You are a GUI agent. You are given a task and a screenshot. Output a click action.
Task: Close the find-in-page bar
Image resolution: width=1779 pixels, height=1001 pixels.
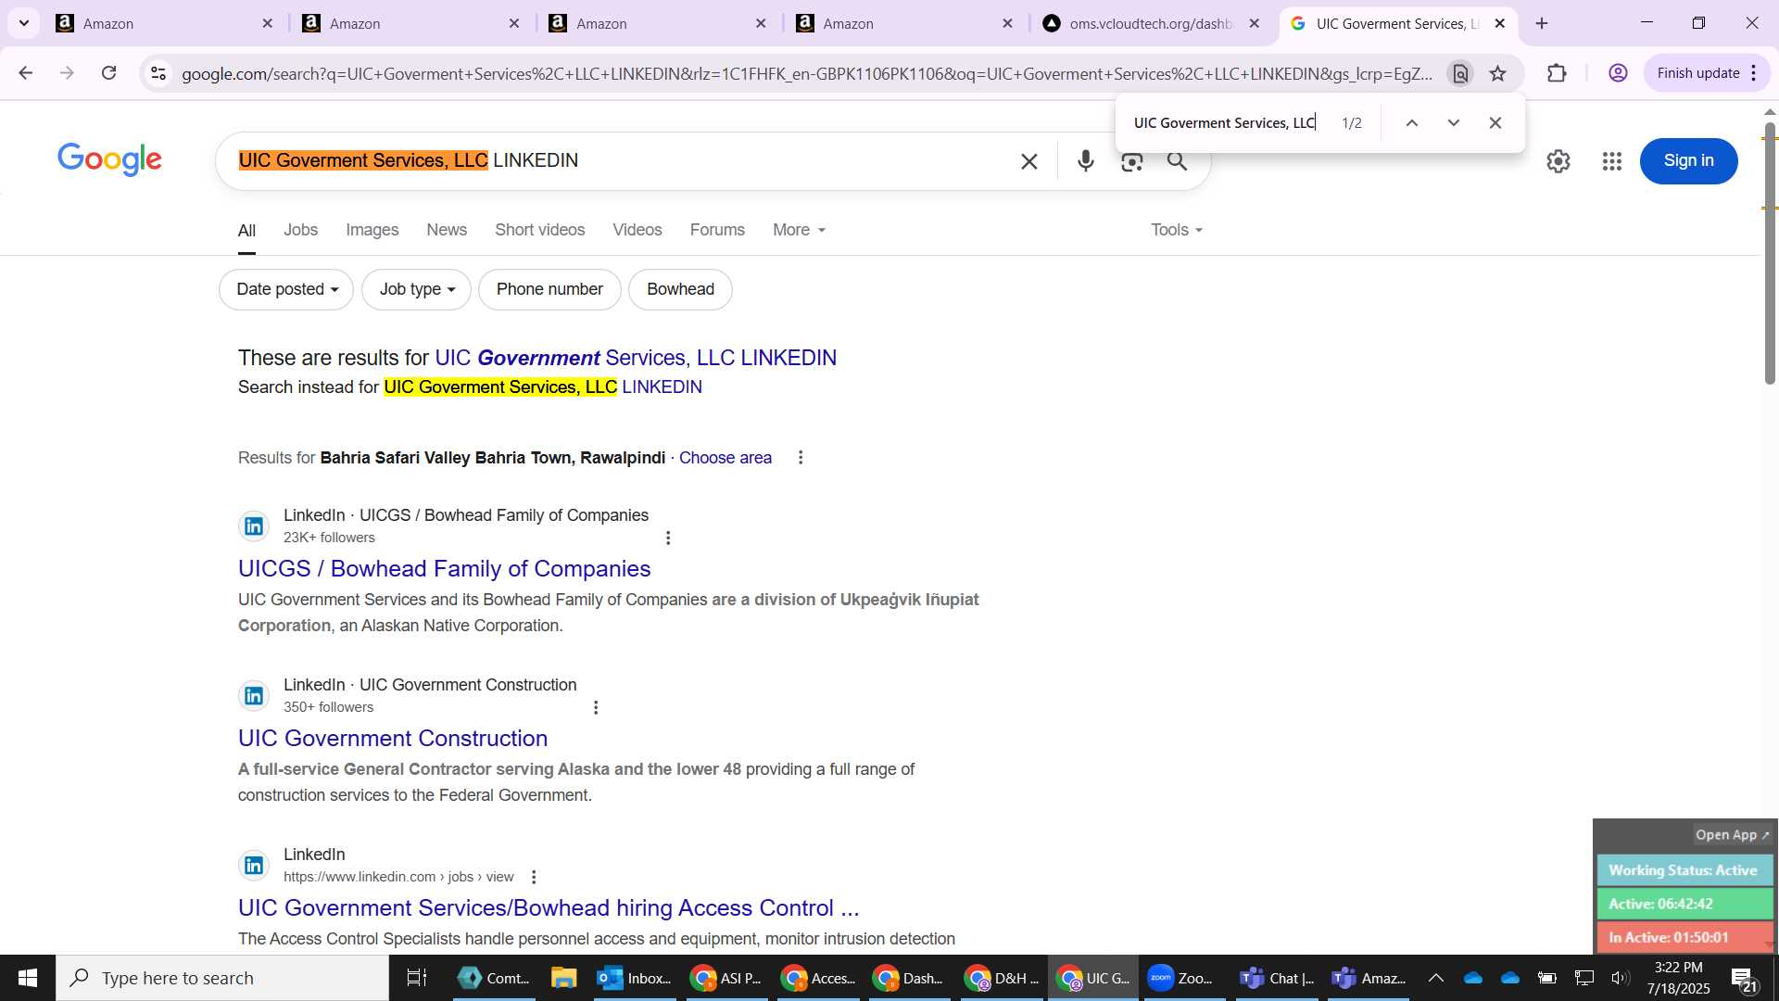[x=1495, y=122]
